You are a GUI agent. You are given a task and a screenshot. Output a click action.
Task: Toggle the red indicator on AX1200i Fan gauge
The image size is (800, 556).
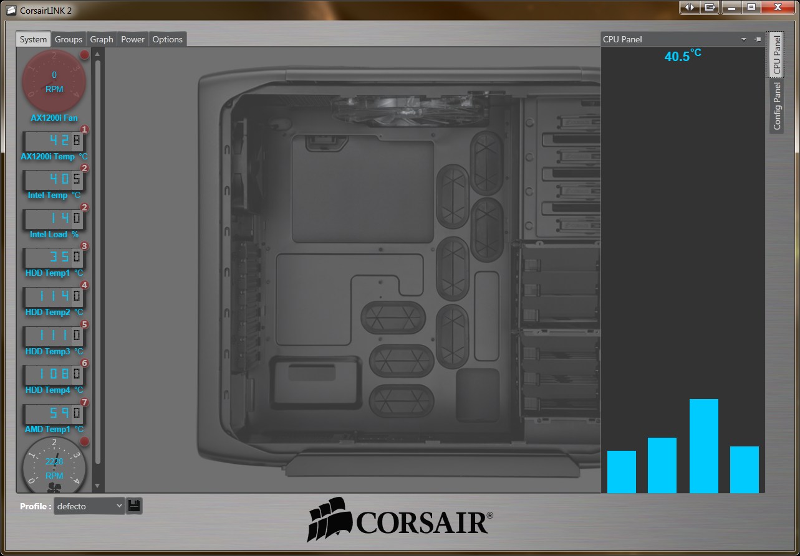(85, 55)
